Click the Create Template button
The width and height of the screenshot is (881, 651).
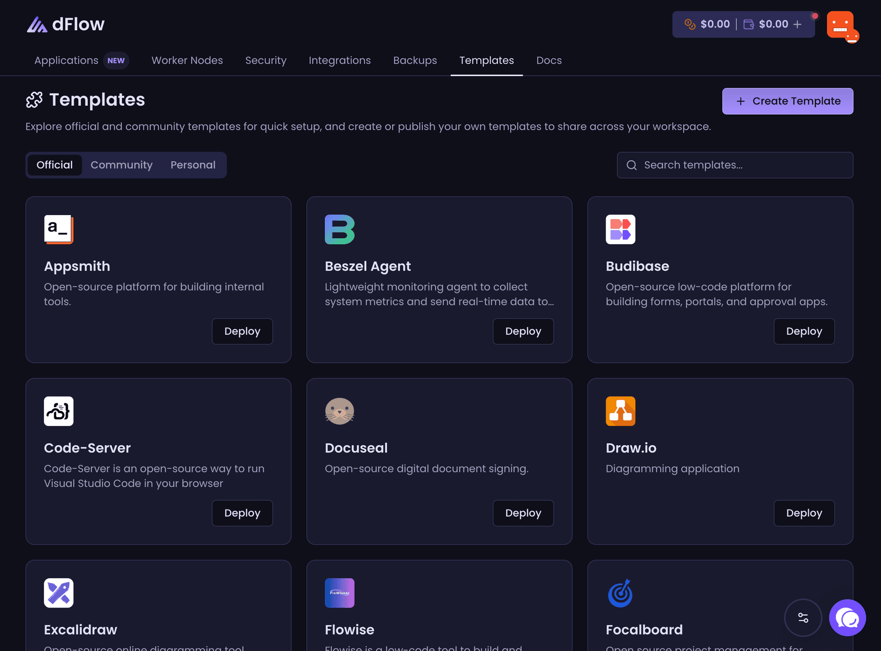click(x=788, y=101)
